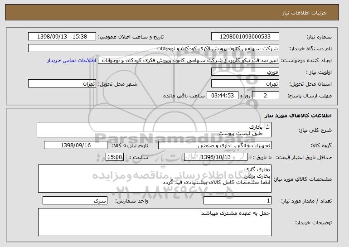Select the priority field showing فوري
349x247 pixels.
coord(245,72)
